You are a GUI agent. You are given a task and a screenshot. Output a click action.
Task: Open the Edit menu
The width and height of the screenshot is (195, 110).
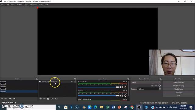(7, 5)
